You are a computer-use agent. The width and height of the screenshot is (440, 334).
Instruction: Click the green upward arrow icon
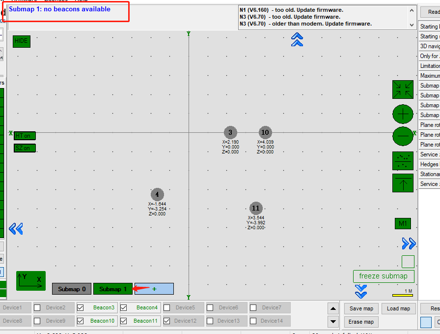pyautogui.click(x=403, y=183)
